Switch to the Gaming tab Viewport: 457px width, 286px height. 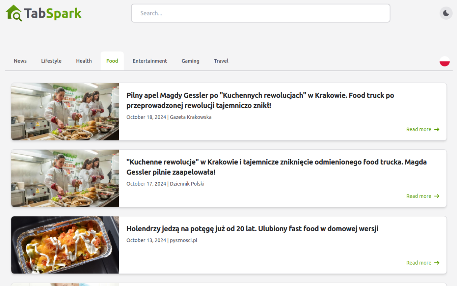(x=190, y=61)
